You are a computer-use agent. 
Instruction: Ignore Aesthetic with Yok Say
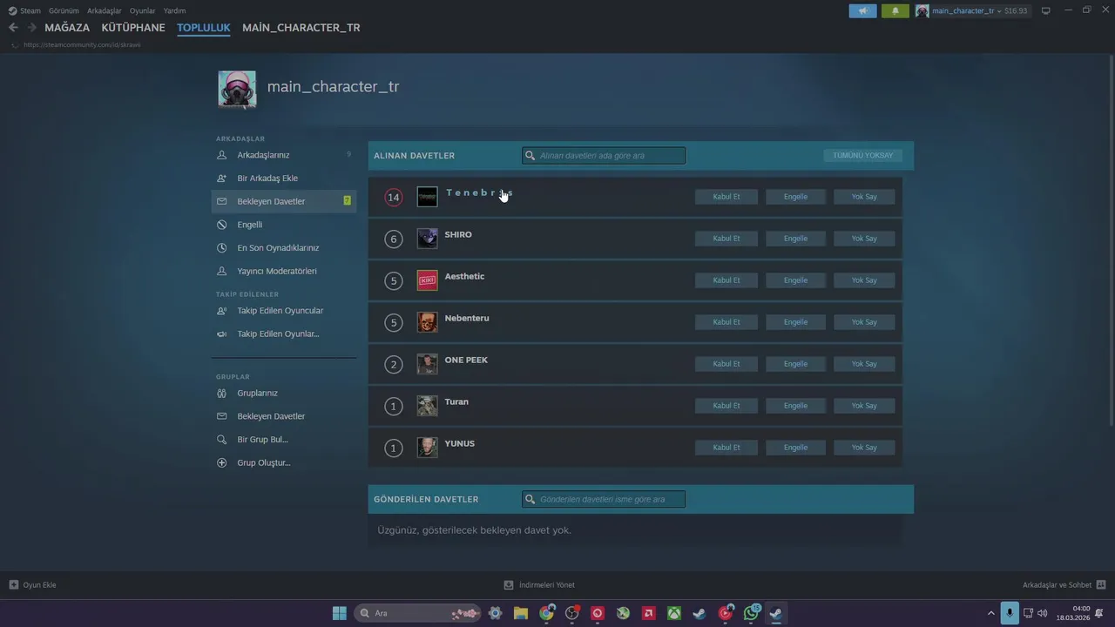pos(864,280)
